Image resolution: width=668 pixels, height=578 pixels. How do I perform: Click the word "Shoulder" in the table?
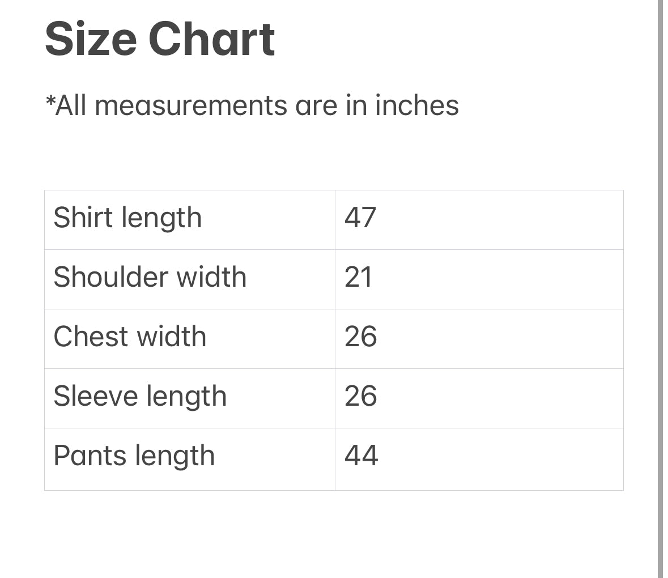pos(111,278)
